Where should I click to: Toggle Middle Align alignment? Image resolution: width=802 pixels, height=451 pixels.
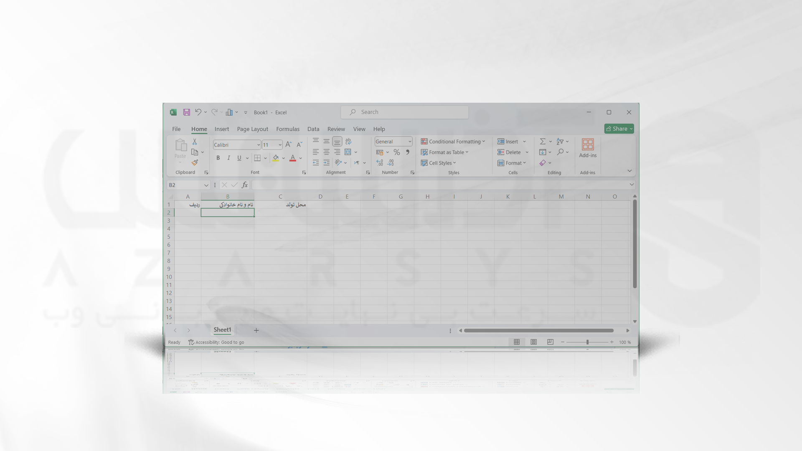click(x=327, y=141)
